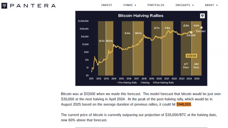The height and width of the screenshot is (128, 228).
Task: Click the $35,448 halving data point
Action: point(191,32)
